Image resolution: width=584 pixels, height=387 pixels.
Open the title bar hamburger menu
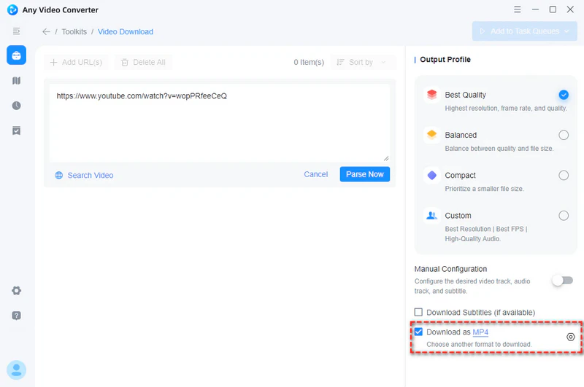[518, 9]
